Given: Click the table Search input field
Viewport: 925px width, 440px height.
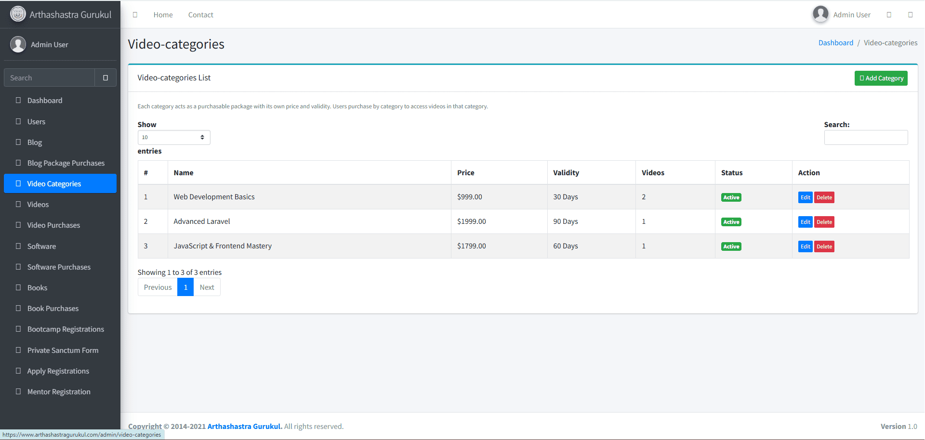Looking at the screenshot, I should 866,137.
